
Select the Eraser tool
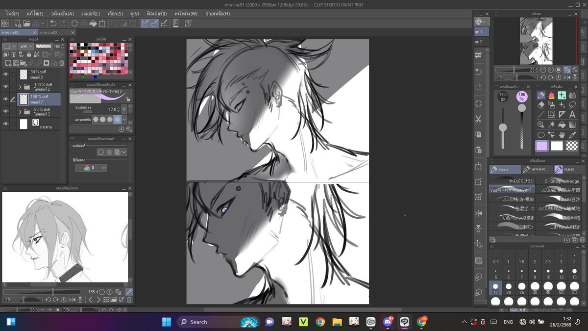click(541, 105)
